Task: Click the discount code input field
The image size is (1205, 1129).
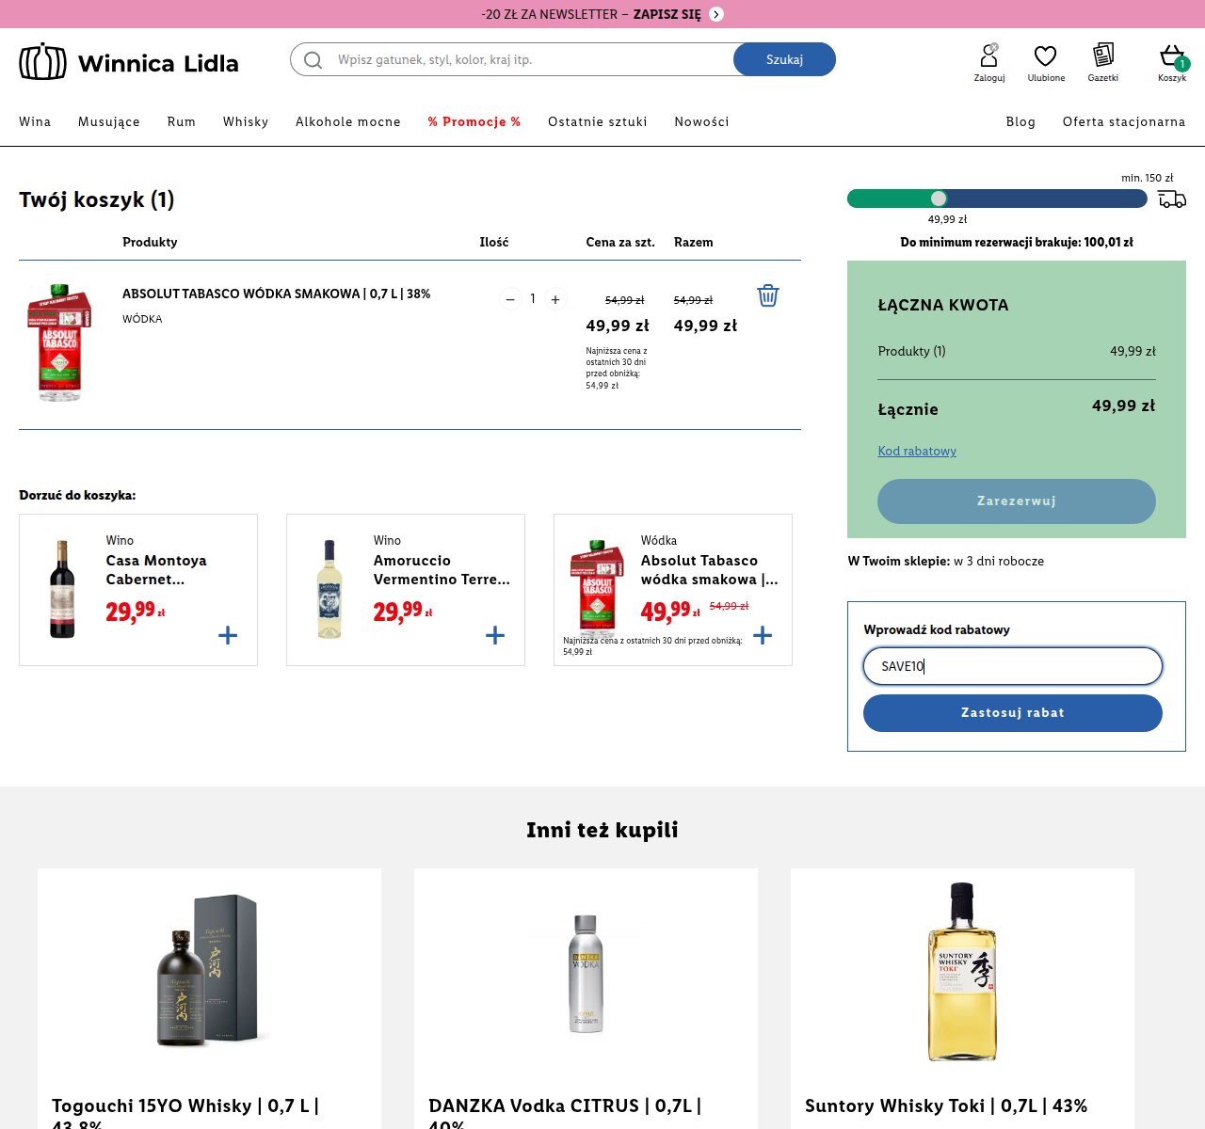Action: pyautogui.click(x=1013, y=666)
